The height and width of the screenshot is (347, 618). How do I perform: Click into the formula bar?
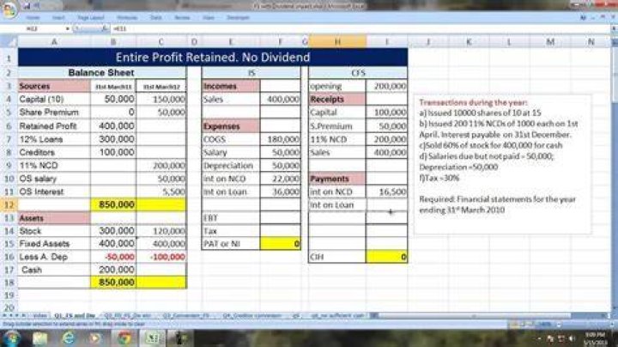click(x=359, y=29)
